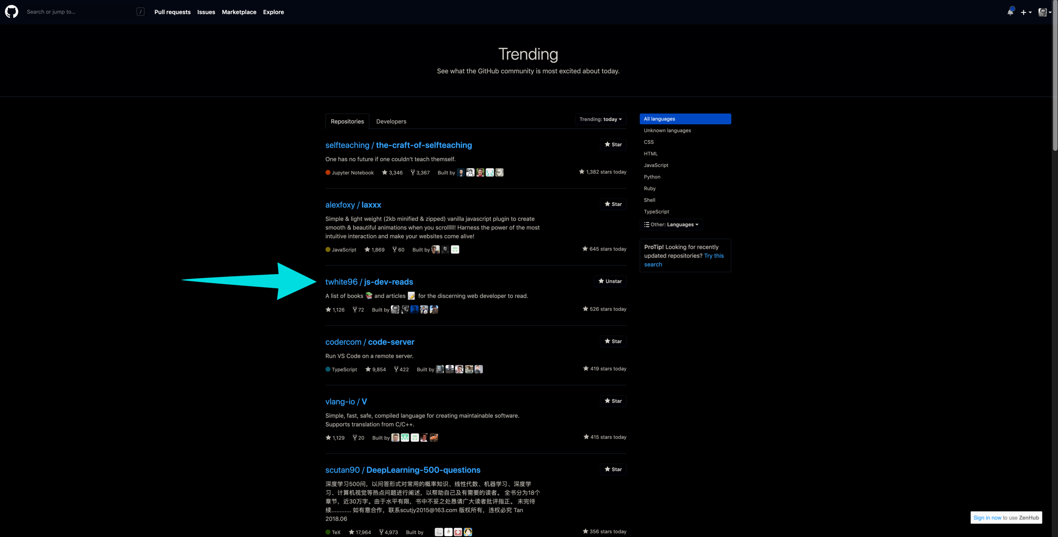
Task: Filter trending by Python language
Action: [652, 177]
